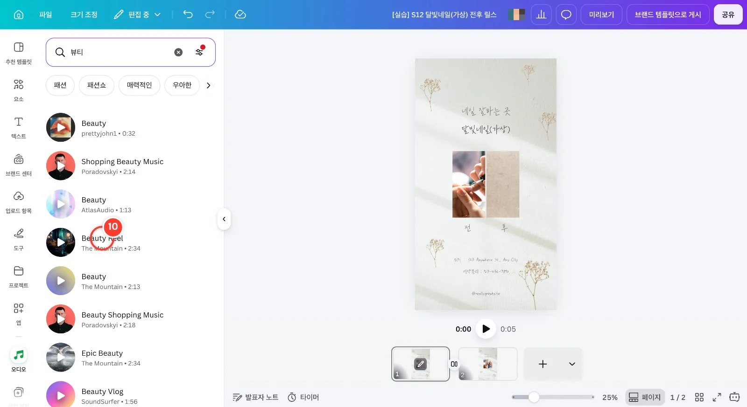Switch to grid view of pages
Viewport: 747px width, 407px height.
699,397
